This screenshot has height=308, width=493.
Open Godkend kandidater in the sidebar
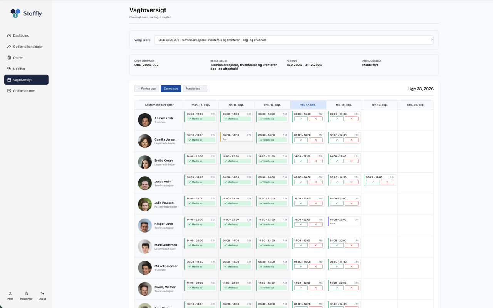pos(26,47)
